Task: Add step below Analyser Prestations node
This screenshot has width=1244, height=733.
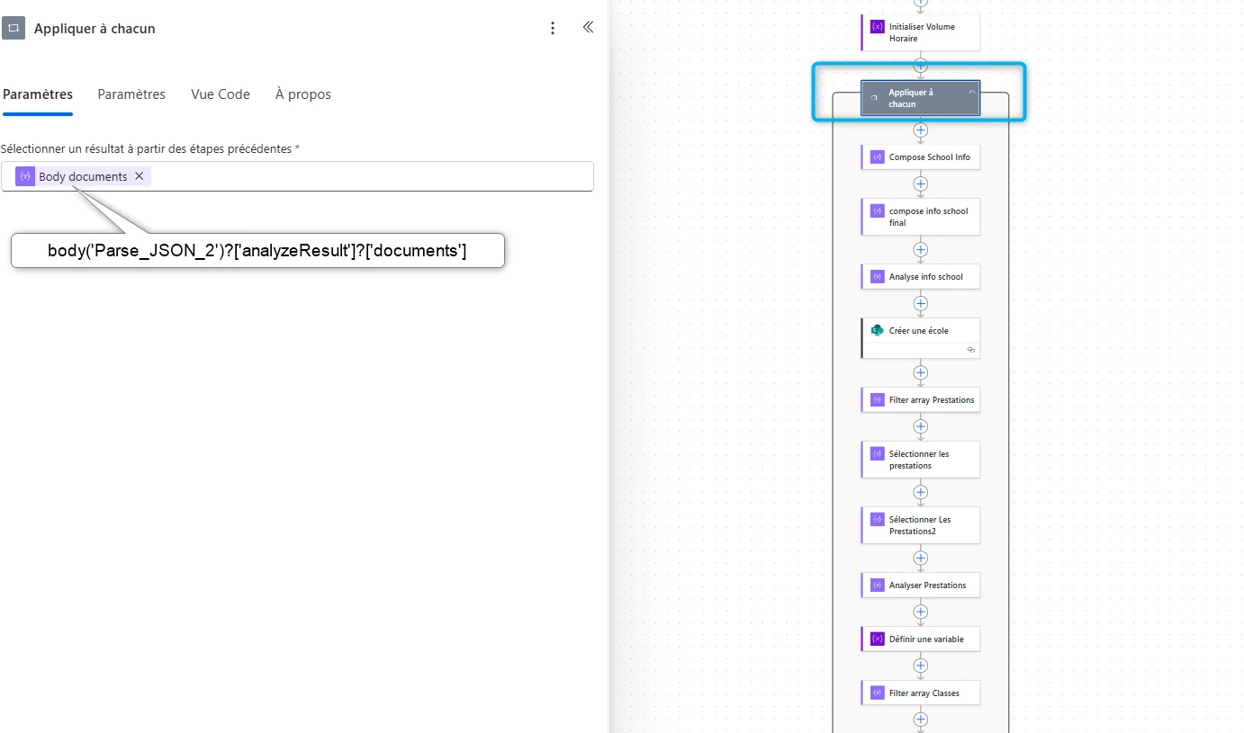Action: point(920,612)
